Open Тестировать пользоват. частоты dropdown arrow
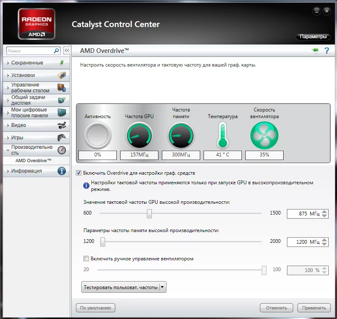Viewport: 337px width, 319px height. coord(163,287)
